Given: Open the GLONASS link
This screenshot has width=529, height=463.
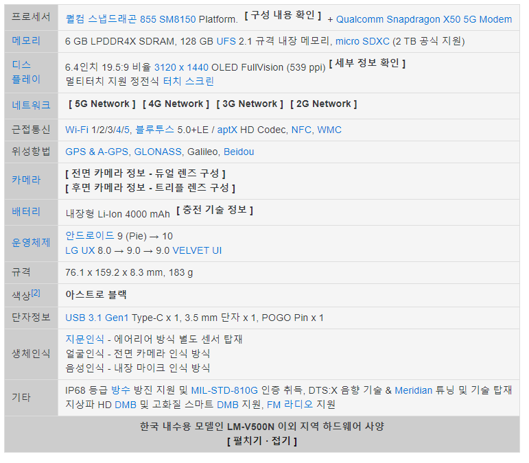Looking at the screenshot, I should 158,152.
